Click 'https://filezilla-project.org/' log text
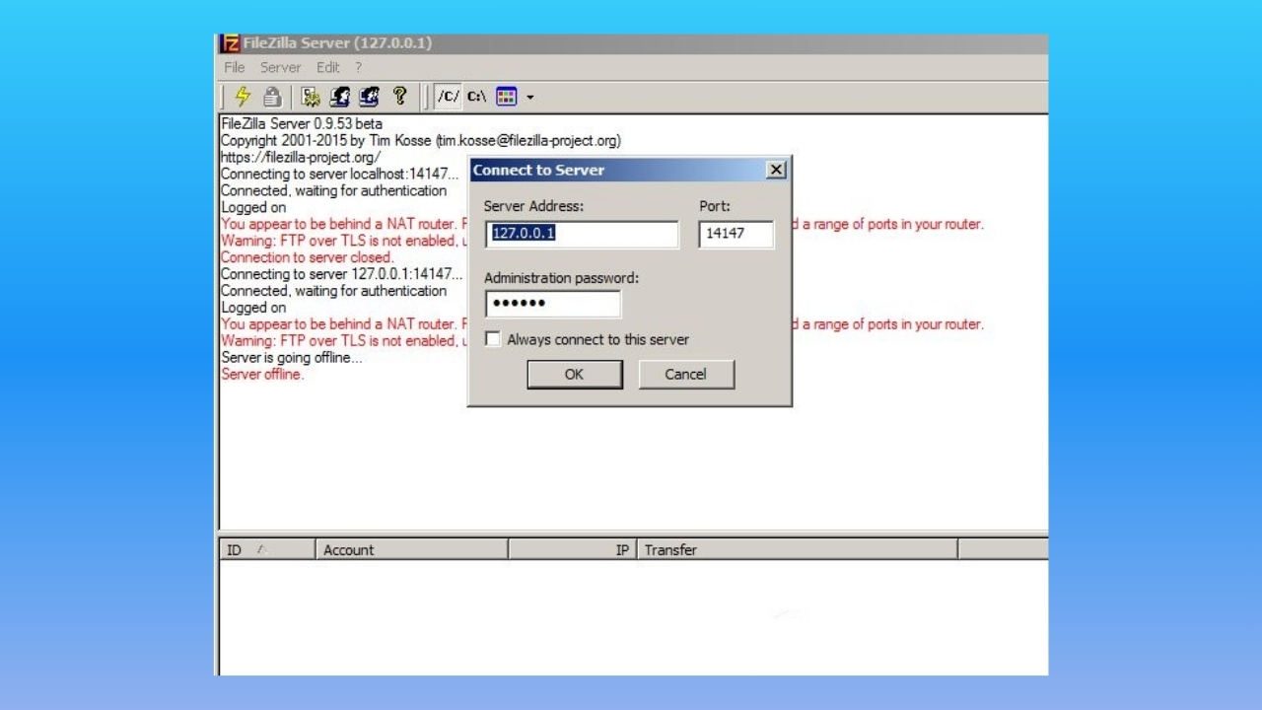 tap(301, 158)
